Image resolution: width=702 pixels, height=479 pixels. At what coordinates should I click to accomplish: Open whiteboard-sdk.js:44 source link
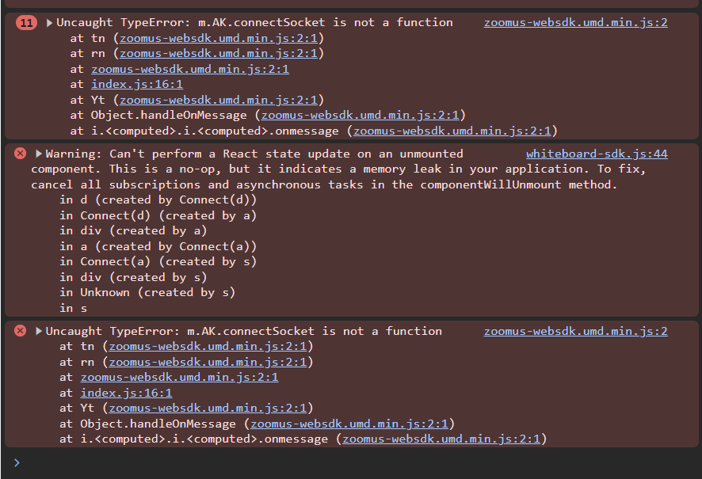(597, 154)
